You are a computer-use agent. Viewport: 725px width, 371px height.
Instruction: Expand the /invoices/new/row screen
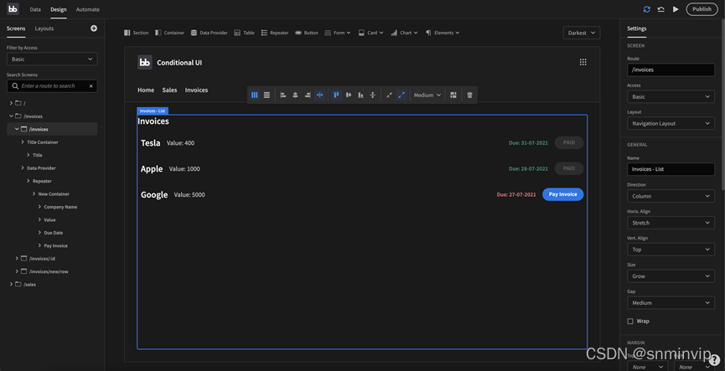pyautogui.click(x=17, y=271)
